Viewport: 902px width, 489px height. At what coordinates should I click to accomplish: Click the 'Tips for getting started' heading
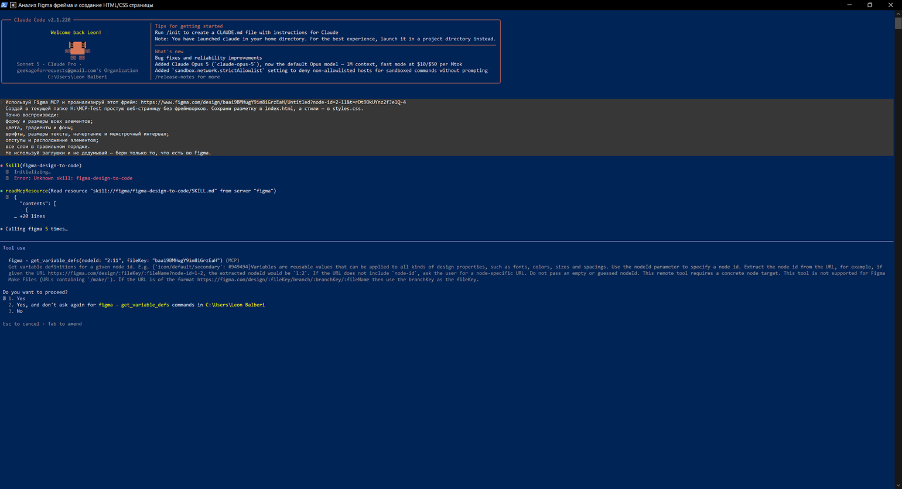coord(189,26)
